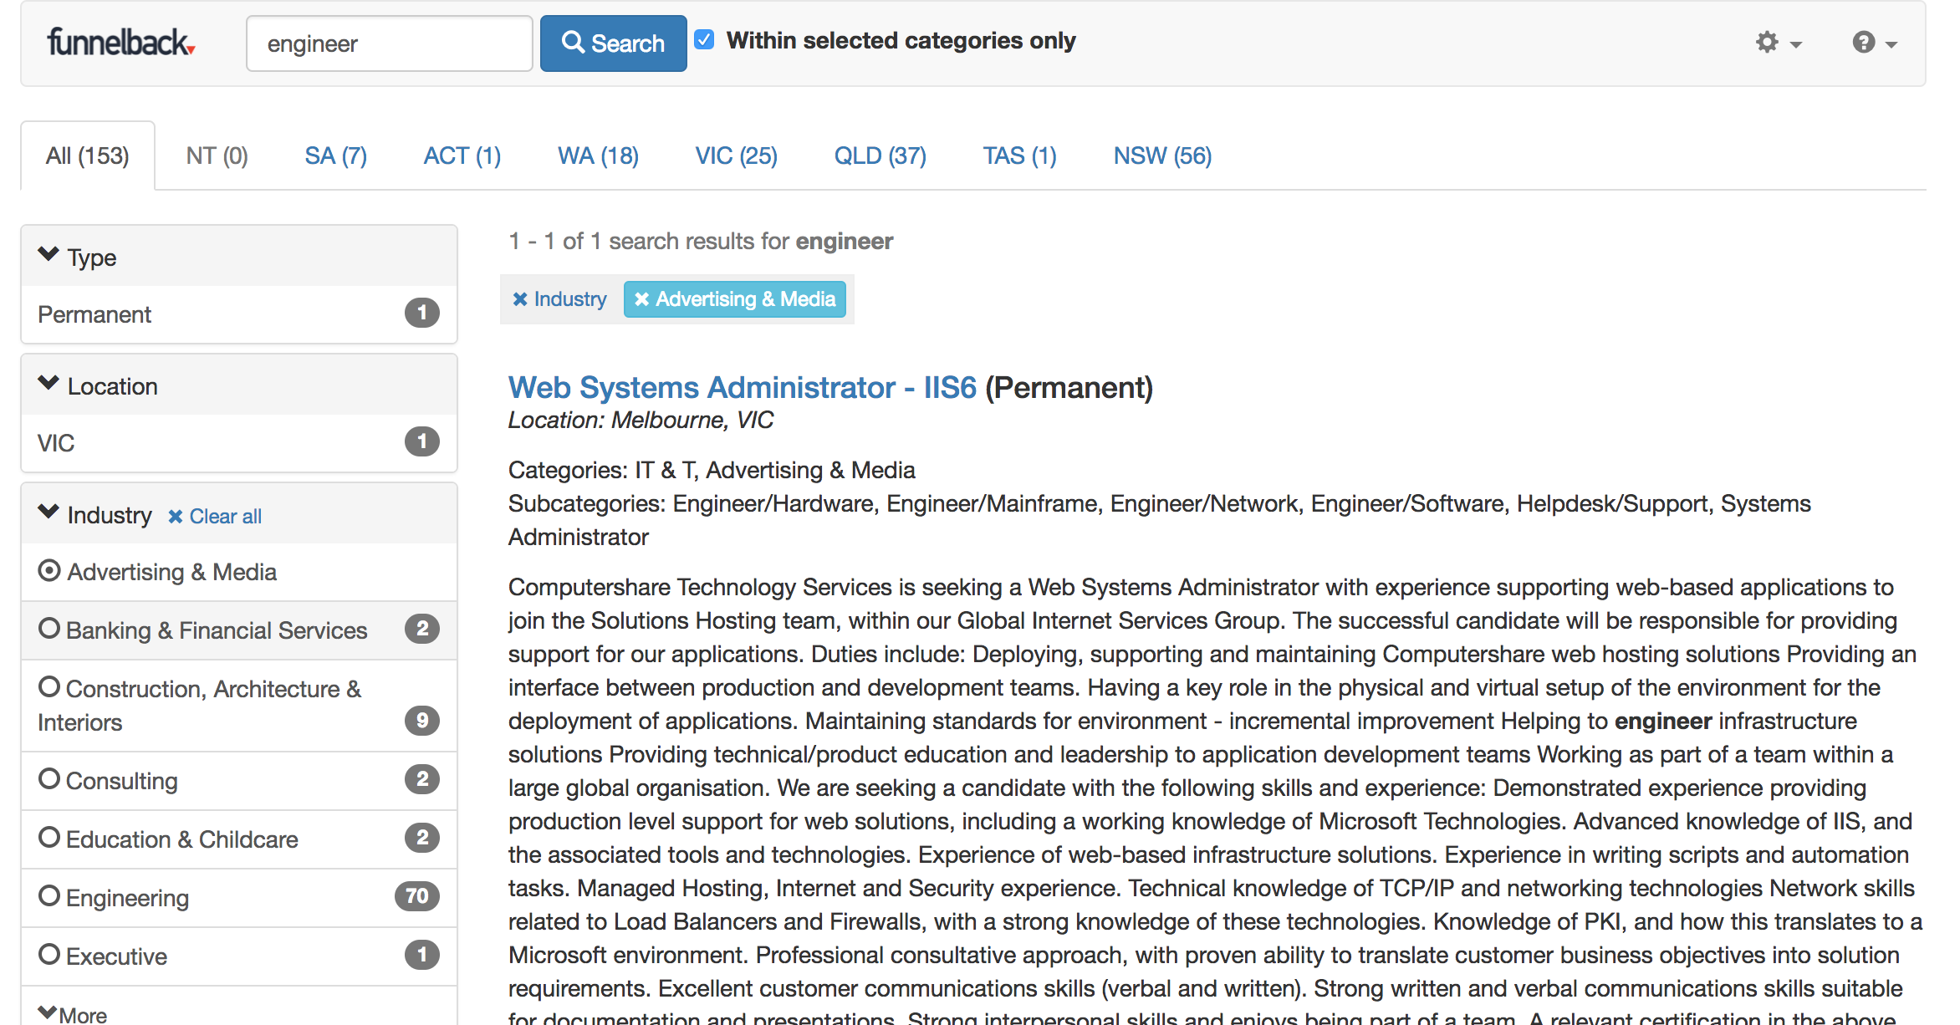Viewport: 1960px width, 1025px height.
Task: Collapse the Location facet panel
Action: tap(49, 384)
